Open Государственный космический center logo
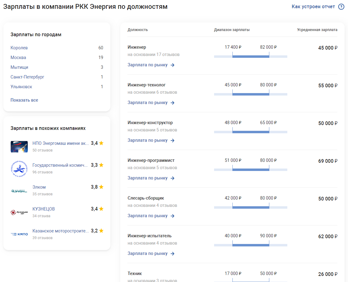This screenshot has width=348, height=282. pos(19,169)
